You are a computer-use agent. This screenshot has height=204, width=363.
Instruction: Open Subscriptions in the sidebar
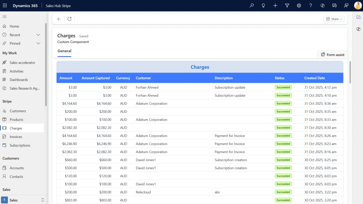point(20,145)
